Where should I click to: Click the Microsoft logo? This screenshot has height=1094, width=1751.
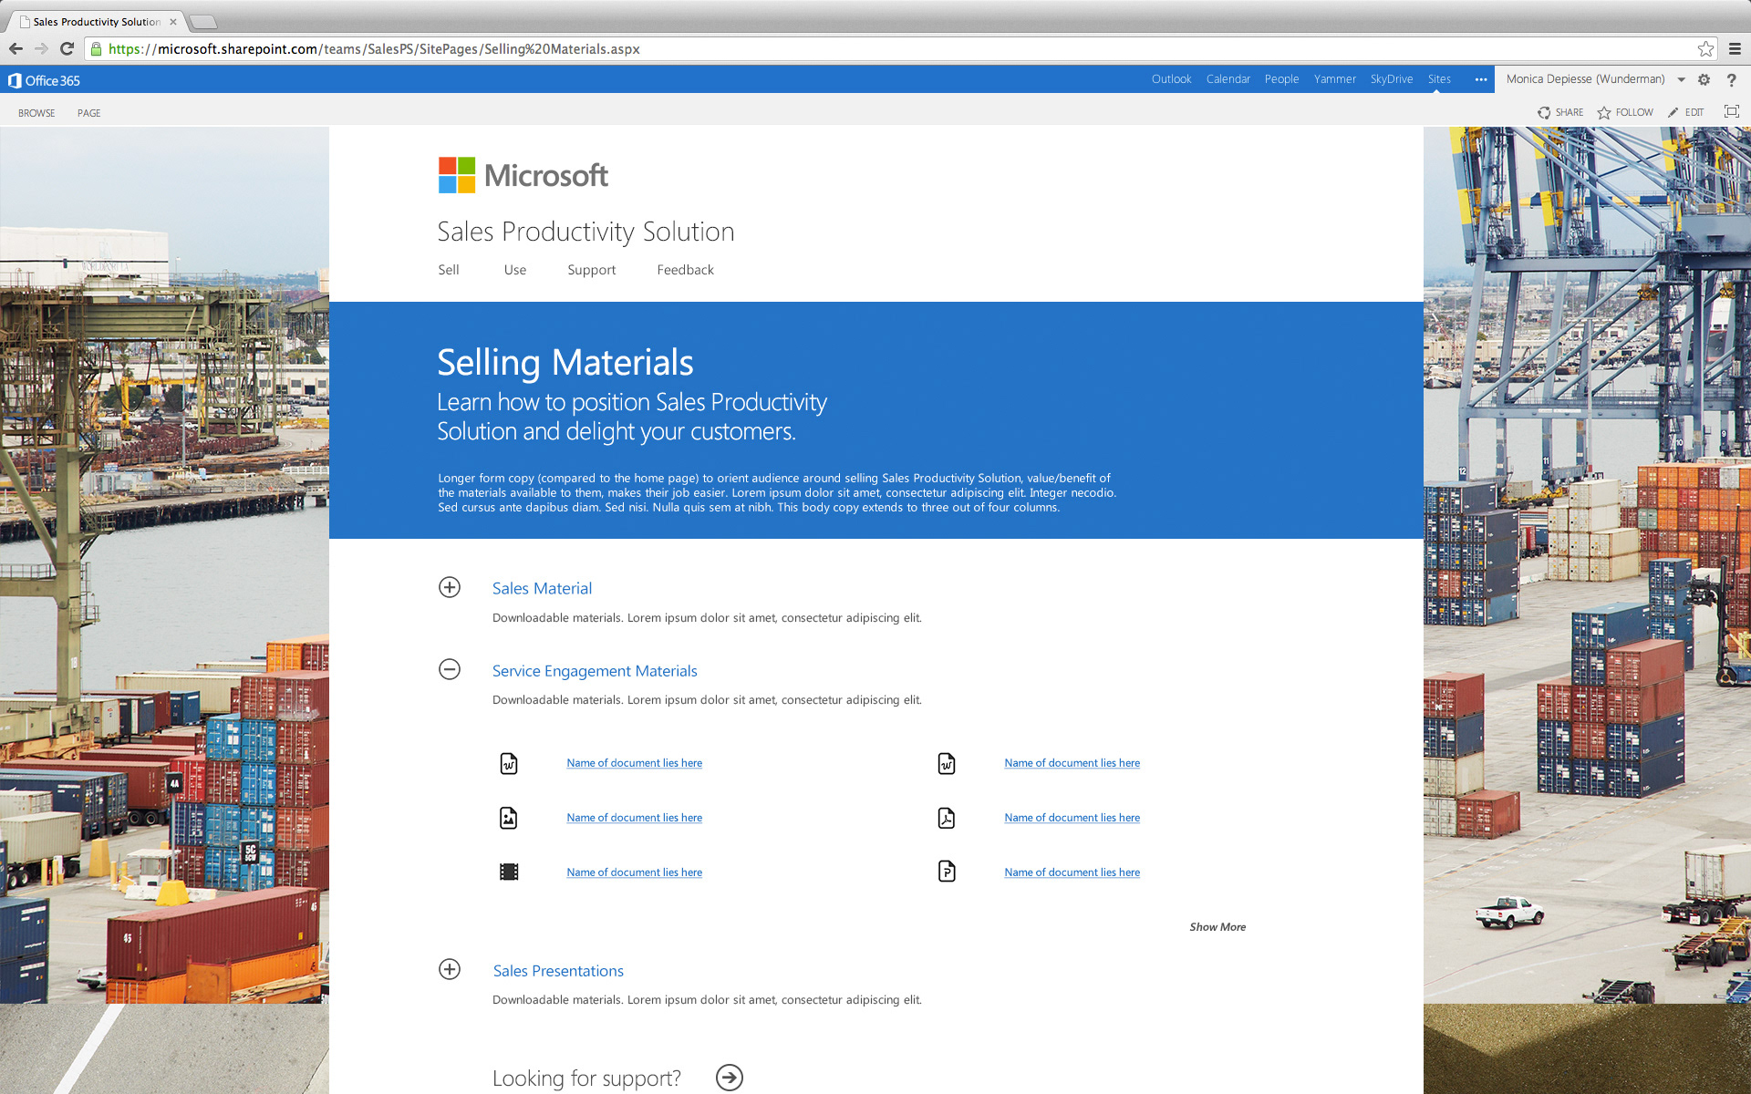[523, 175]
